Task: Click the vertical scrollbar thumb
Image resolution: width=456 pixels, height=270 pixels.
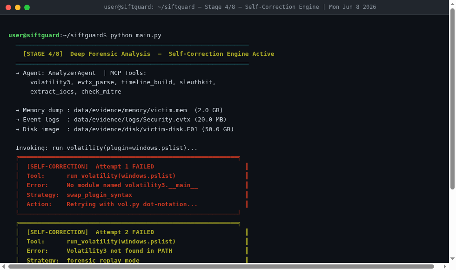Action: pyautogui.click(x=452, y=99)
